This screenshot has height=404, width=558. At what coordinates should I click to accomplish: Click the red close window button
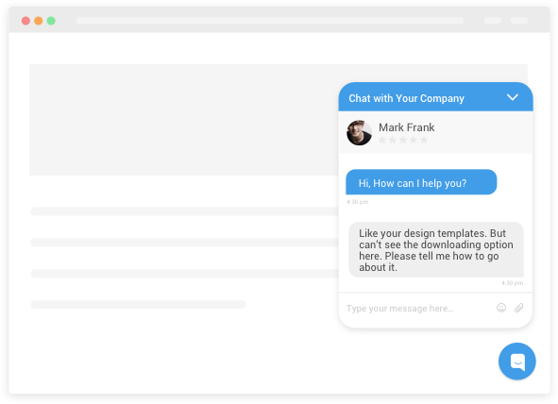pos(25,21)
